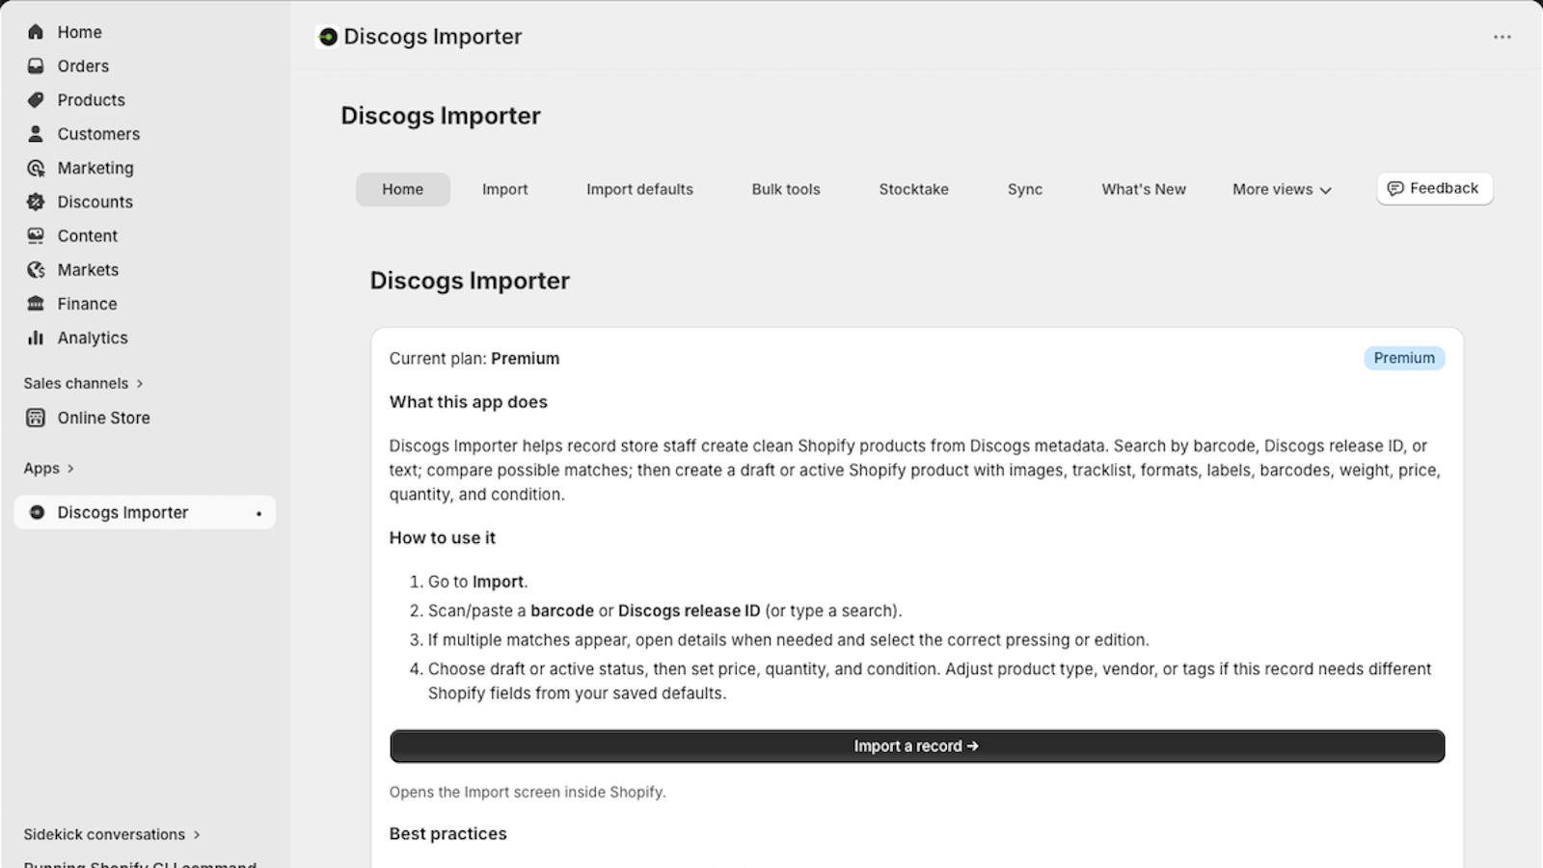Click the 'How to use it' heading
The width and height of the screenshot is (1543, 868).
(443, 538)
